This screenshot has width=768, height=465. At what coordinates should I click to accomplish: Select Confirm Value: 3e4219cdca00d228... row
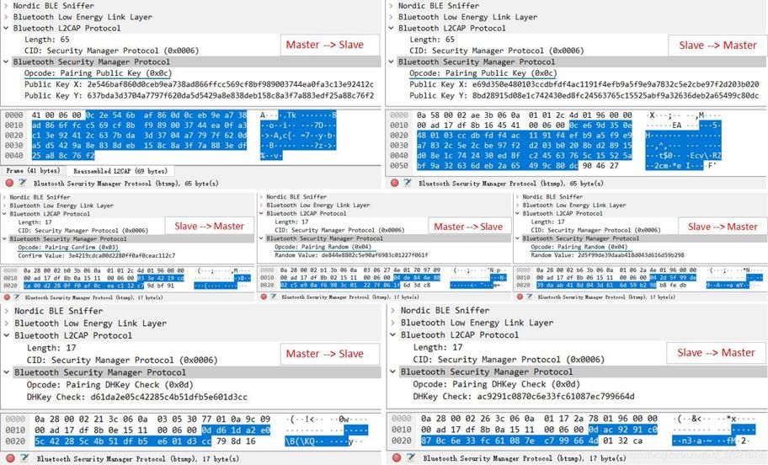(x=97, y=255)
